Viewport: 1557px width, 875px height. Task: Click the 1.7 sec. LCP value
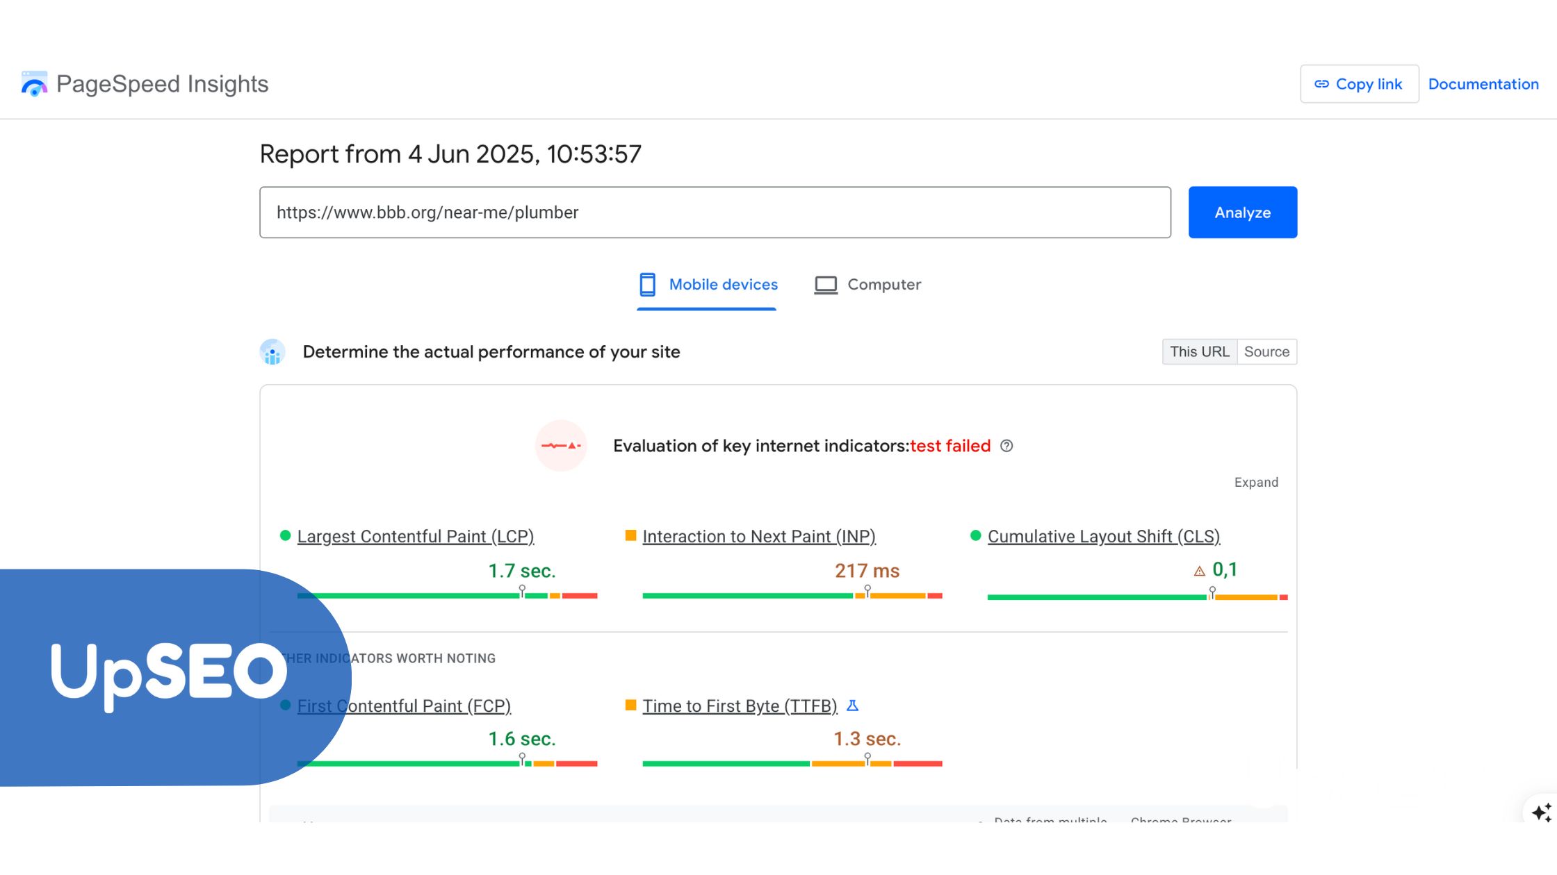522,571
